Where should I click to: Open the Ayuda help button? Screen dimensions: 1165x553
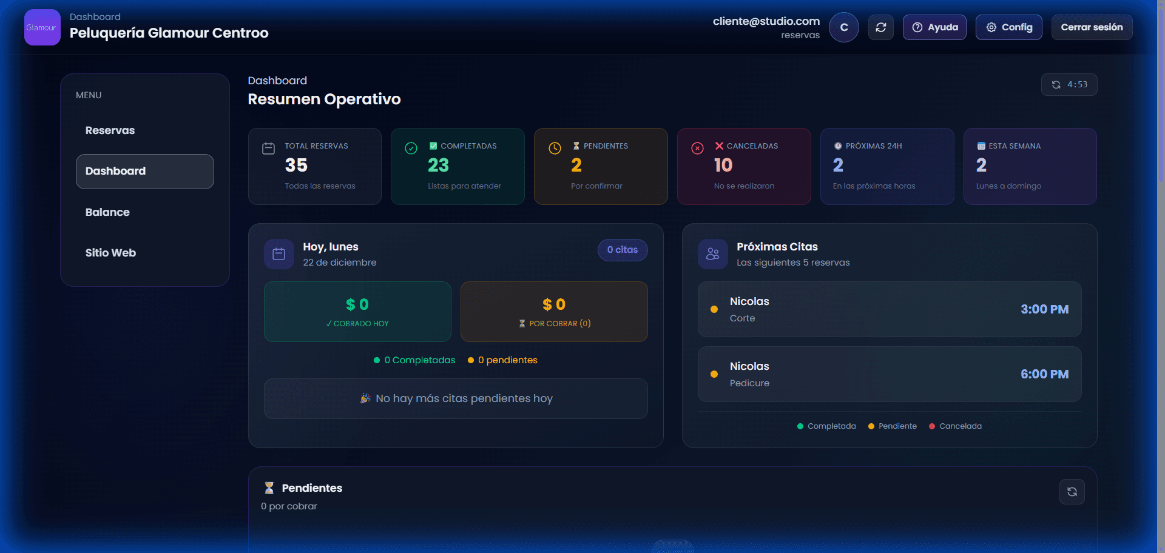point(934,27)
